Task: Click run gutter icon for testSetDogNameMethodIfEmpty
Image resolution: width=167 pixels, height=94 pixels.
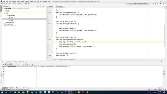Action: pos(50,39)
